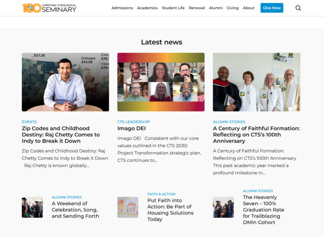Open the Raj Chetty article image
The height and width of the screenshot is (237, 324).
point(65,82)
